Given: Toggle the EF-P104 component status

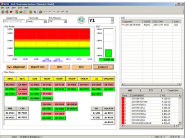Looking at the screenshot, I should click(47, 89).
